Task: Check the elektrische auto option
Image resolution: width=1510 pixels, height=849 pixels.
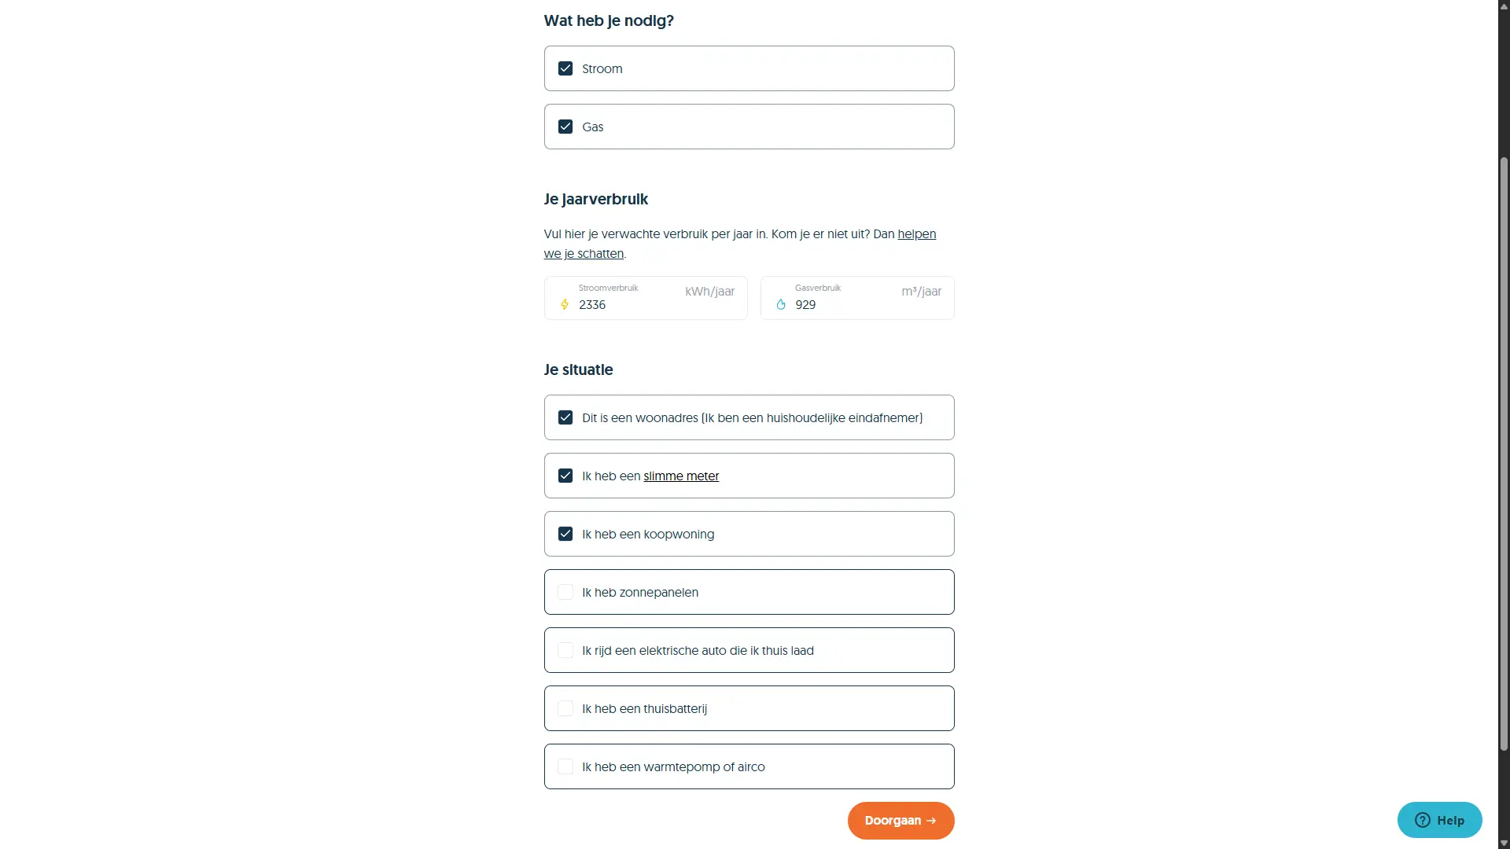Action: click(x=565, y=650)
